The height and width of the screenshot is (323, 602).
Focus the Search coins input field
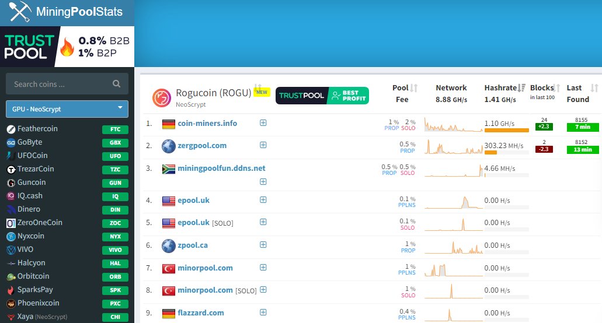click(x=67, y=84)
